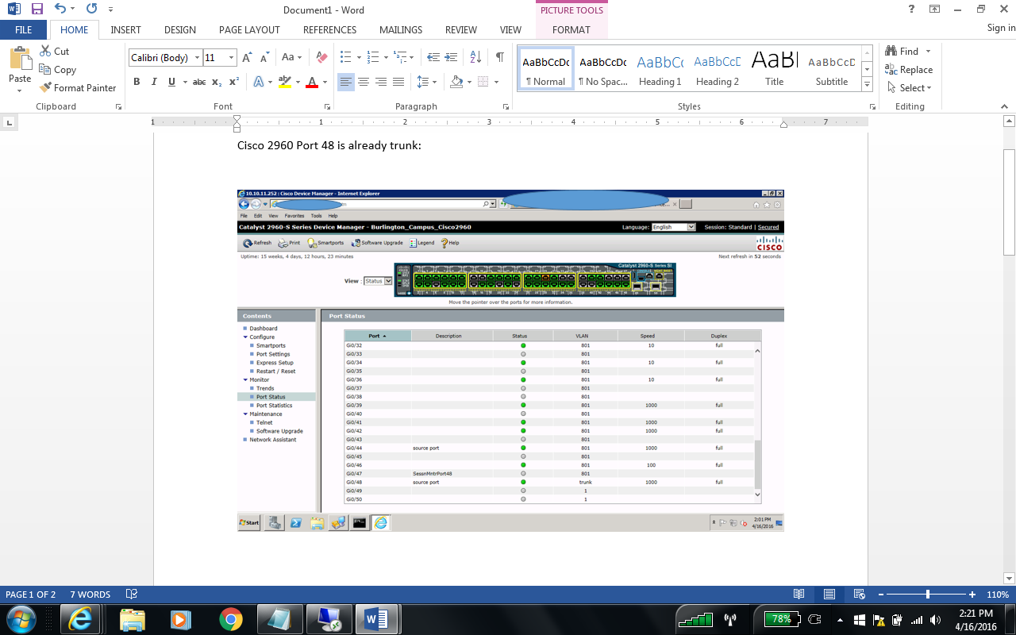
Task: Open the Customize Quick Access Toolbar dropdown
Action: pos(110,10)
